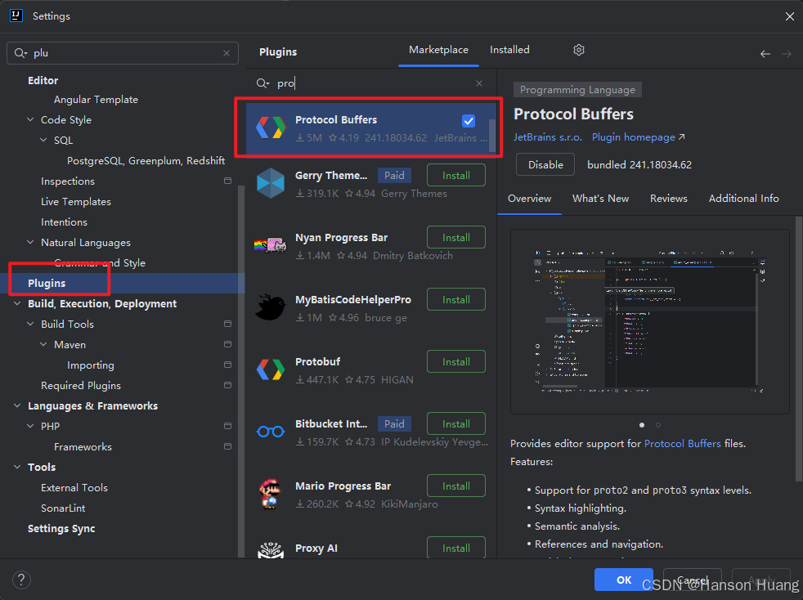Image resolution: width=803 pixels, height=600 pixels.
Task: Click the project-level icon next to Maven
Action: point(228,344)
